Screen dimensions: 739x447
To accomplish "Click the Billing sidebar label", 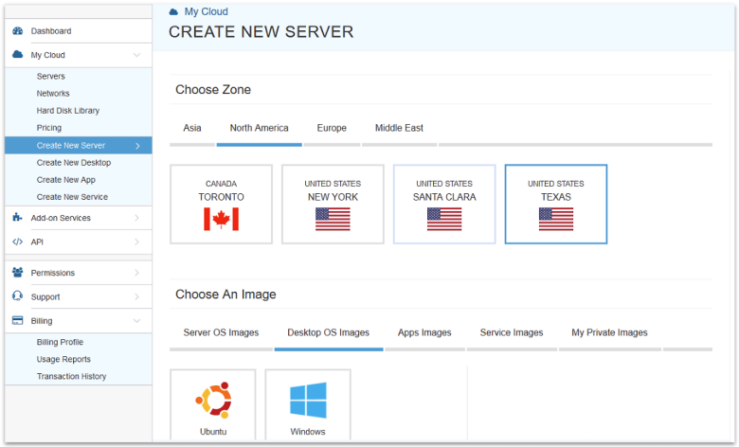I will [x=42, y=321].
